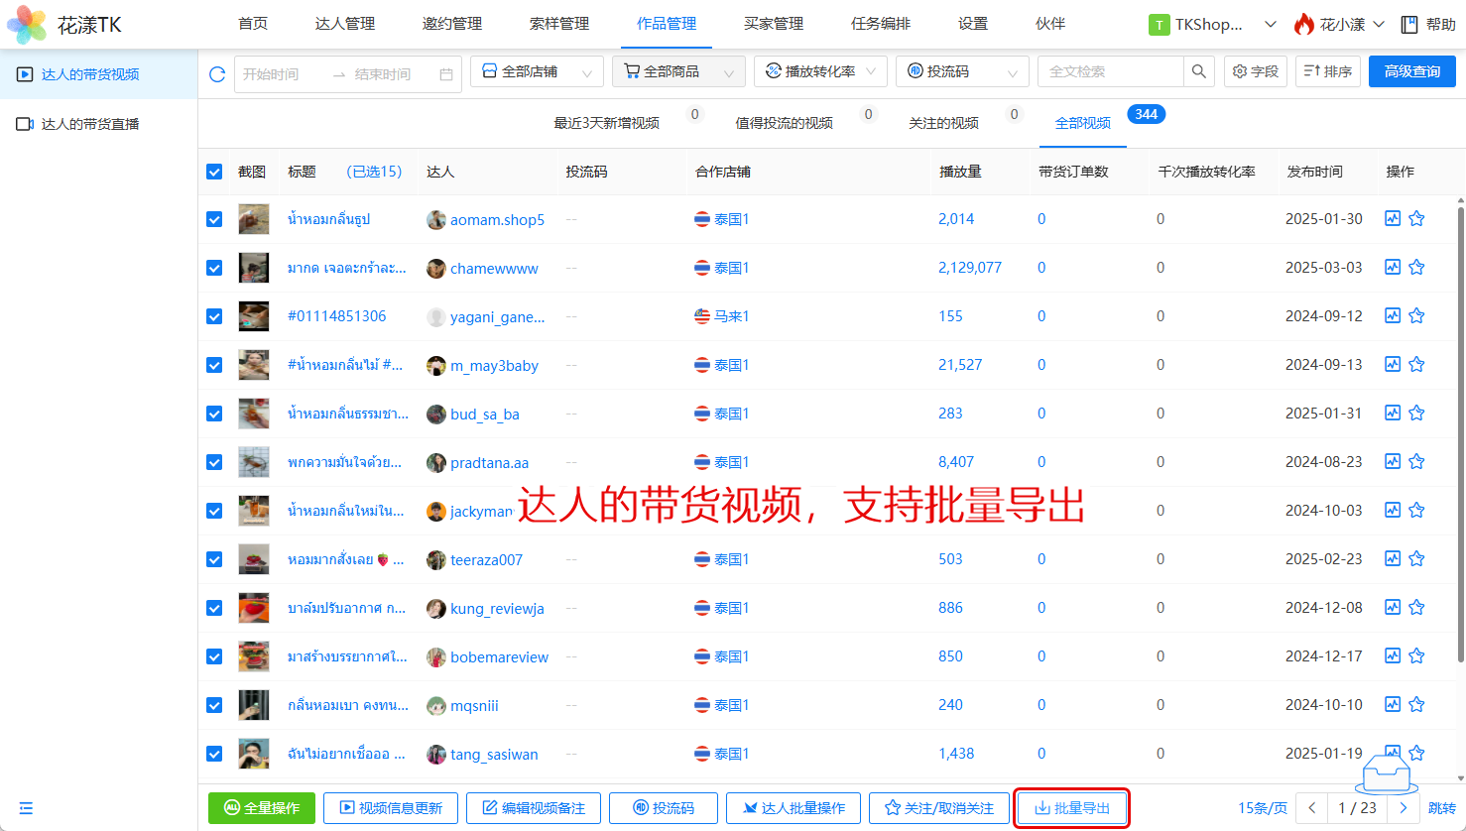Open the 全部店铺 store dropdown
Image resolution: width=1466 pixels, height=831 pixels.
(x=537, y=72)
